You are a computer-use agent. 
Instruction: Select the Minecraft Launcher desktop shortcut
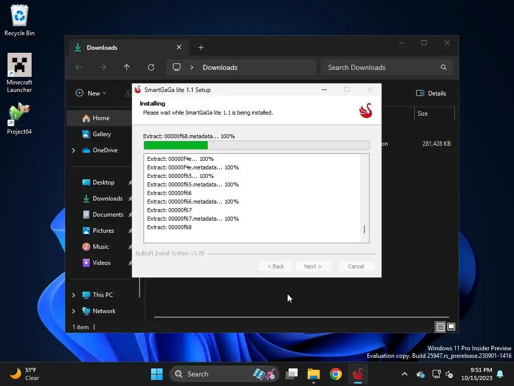coord(20,73)
